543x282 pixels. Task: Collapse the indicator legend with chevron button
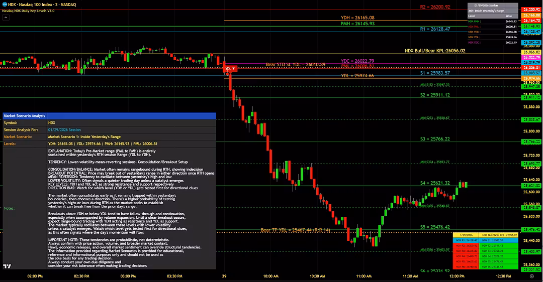click(6, 17)
